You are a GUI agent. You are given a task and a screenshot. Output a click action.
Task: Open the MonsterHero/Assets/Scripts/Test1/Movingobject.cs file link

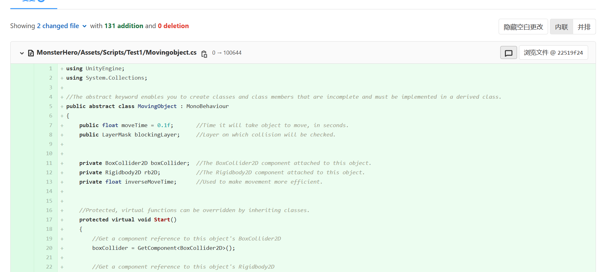pyautogui.click(x=116, y=52)
